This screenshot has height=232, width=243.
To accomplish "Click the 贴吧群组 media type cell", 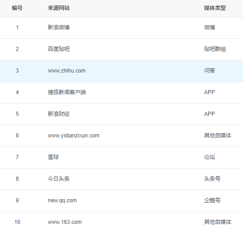I will (x=215, y=49).
